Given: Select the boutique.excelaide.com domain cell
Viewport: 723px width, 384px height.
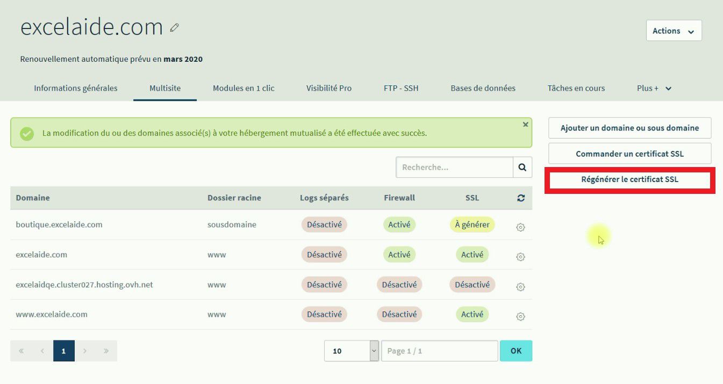Looking at the screenshot, I should click(59, 224).
